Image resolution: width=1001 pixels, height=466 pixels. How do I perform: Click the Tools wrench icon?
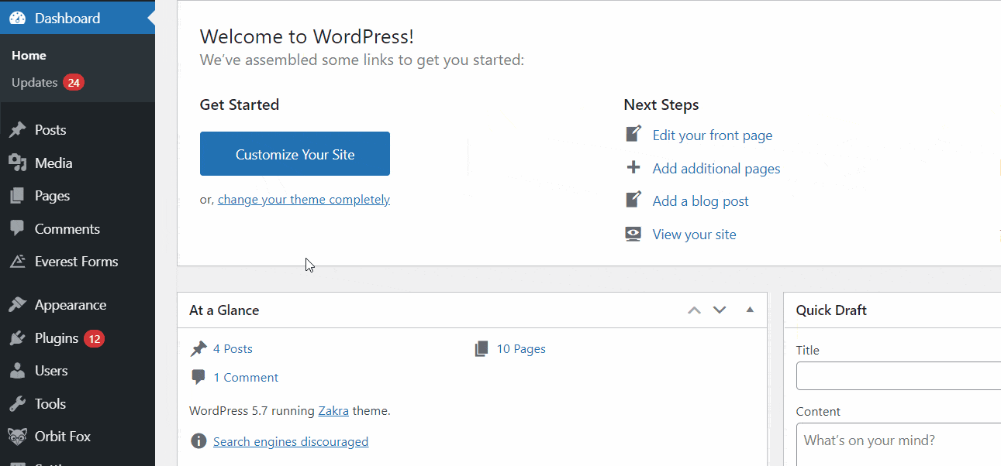coord(17,403)
